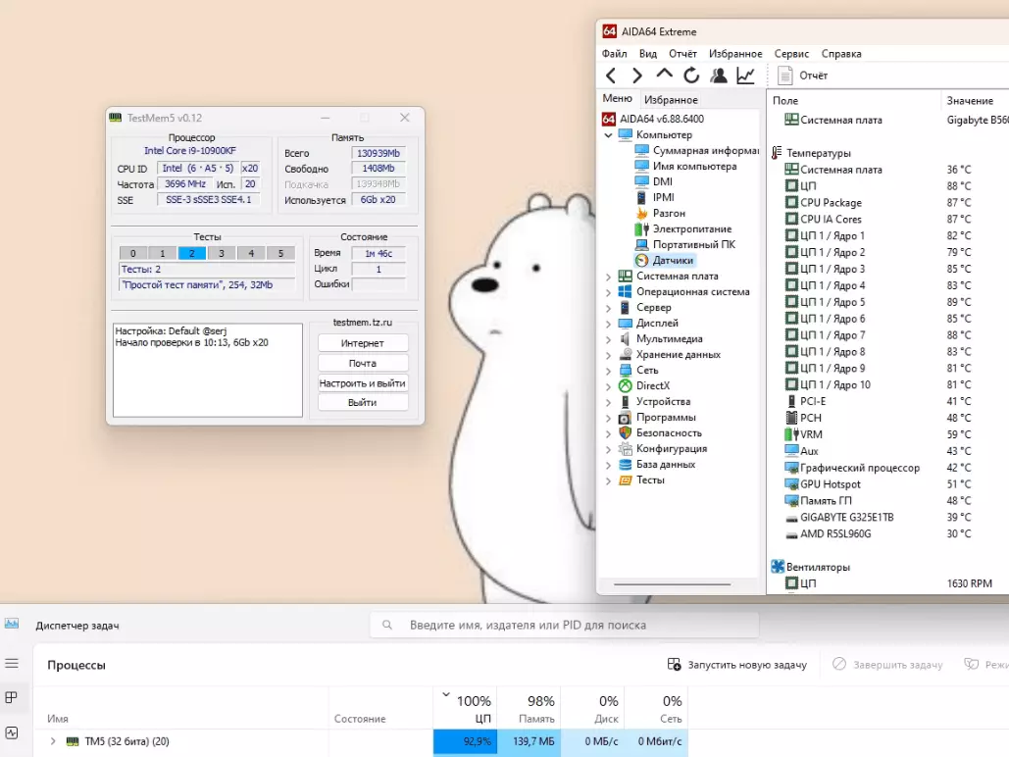This screenshot has height=757, width=1009.
Task: Expand the Мультимедиа tree node
Action: [x=608, y=339]
